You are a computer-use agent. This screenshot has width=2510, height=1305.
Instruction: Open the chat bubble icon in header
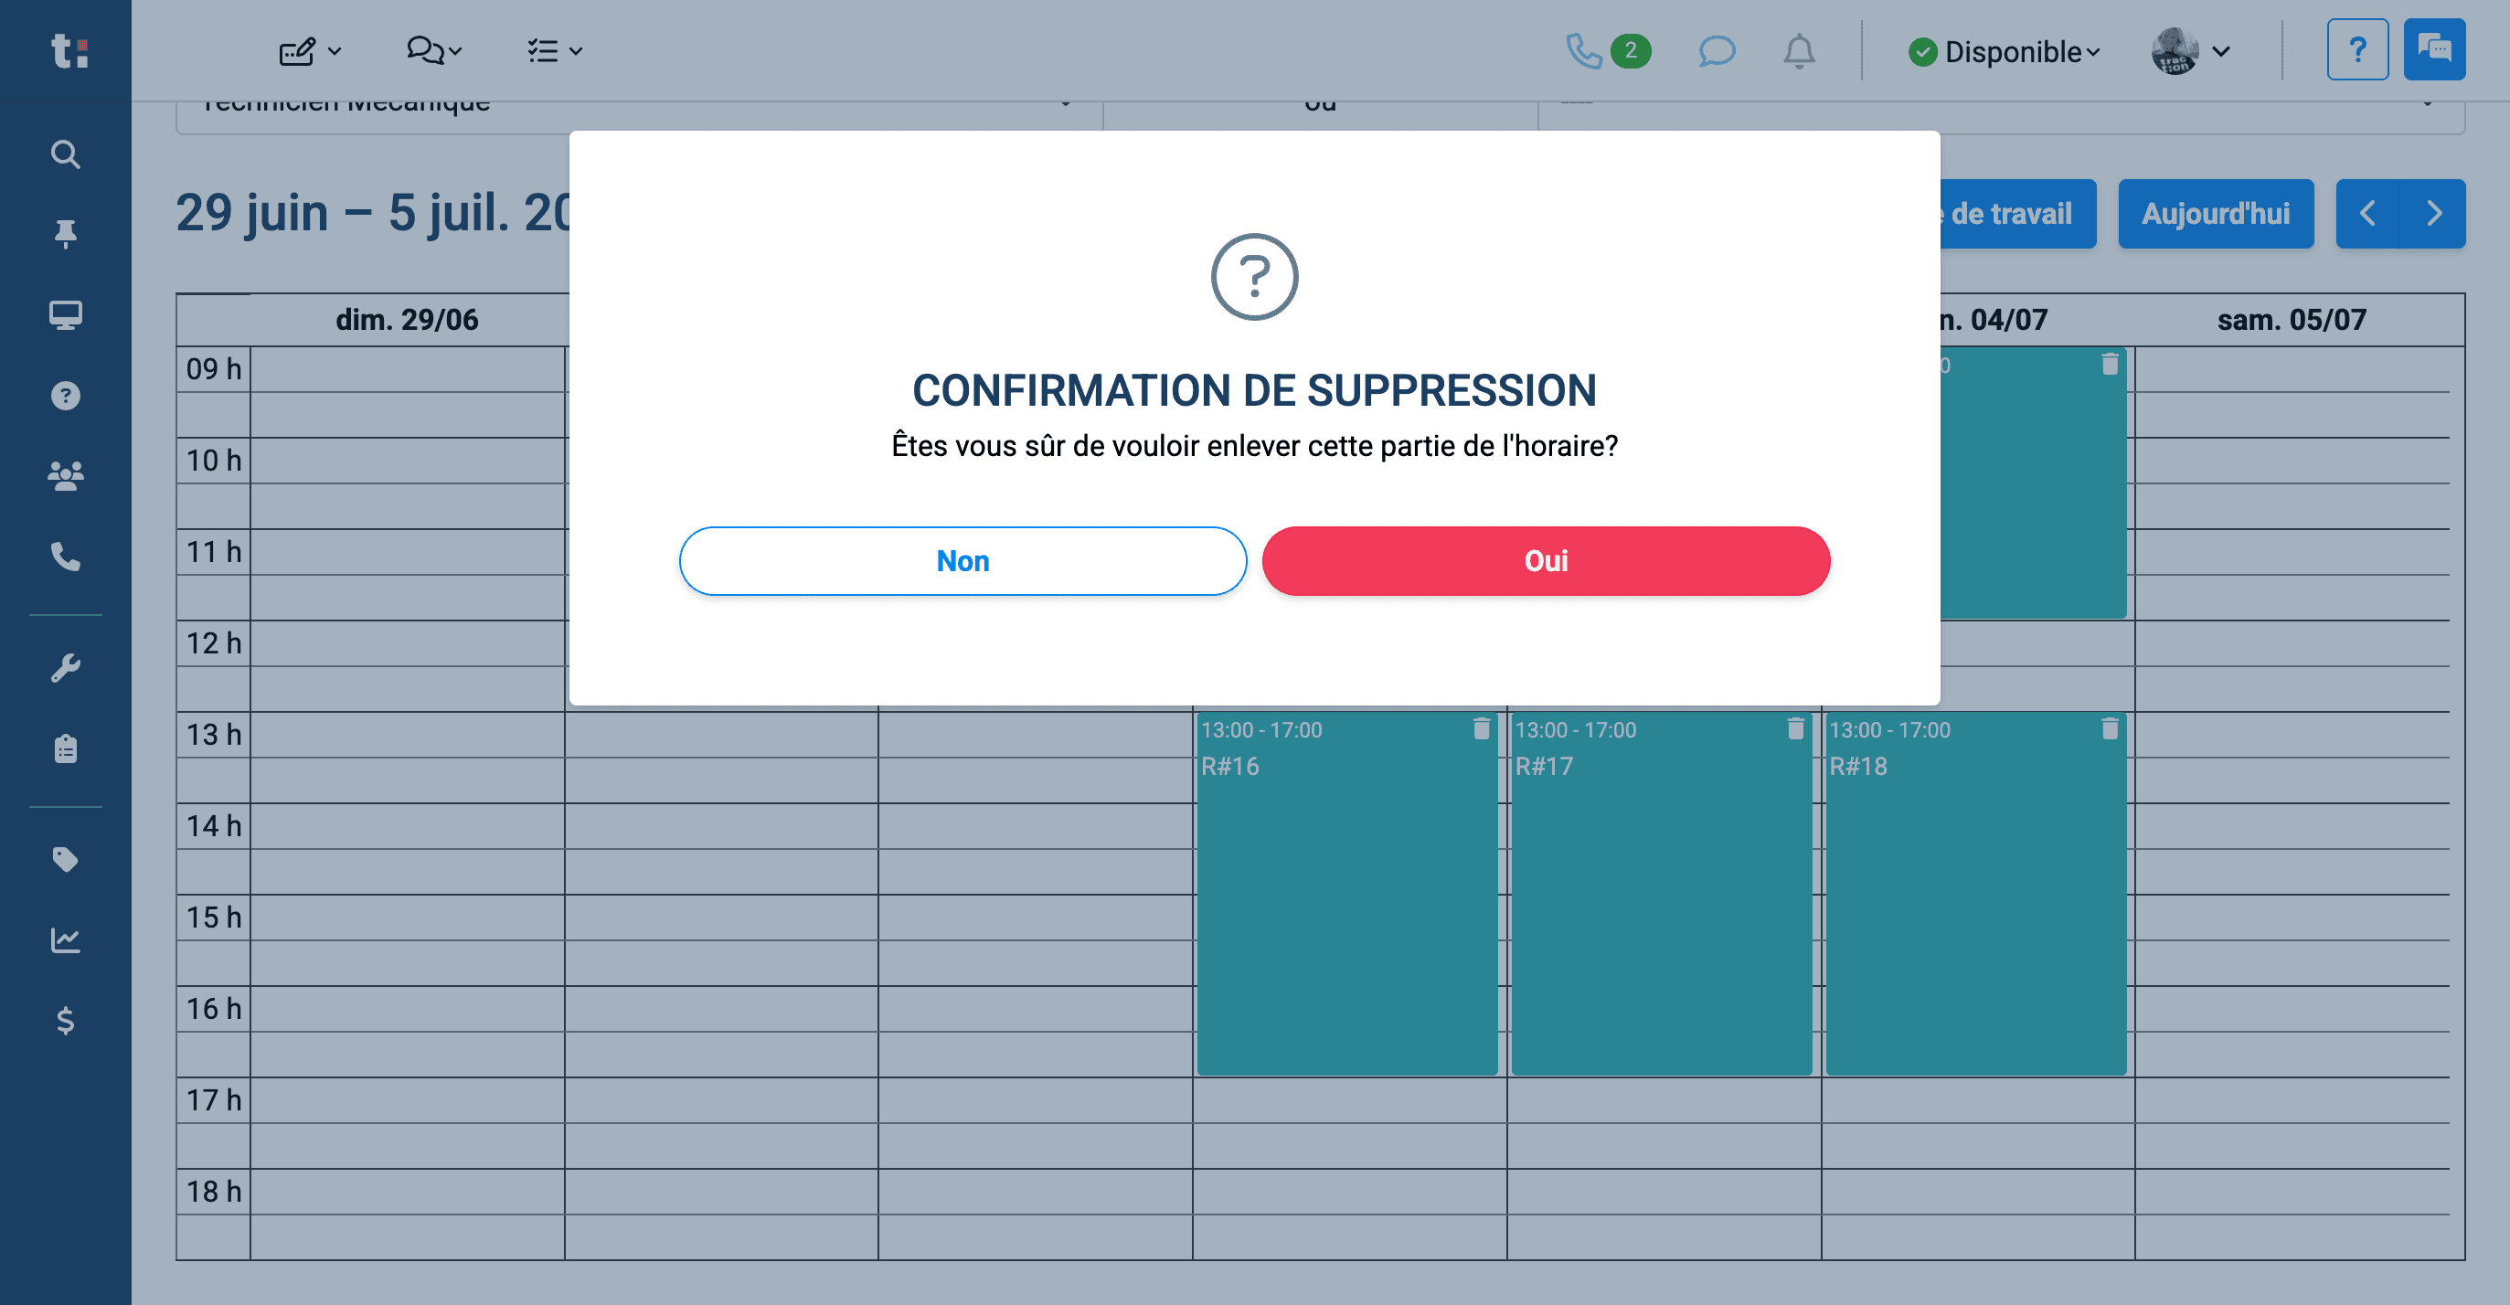1717,50
